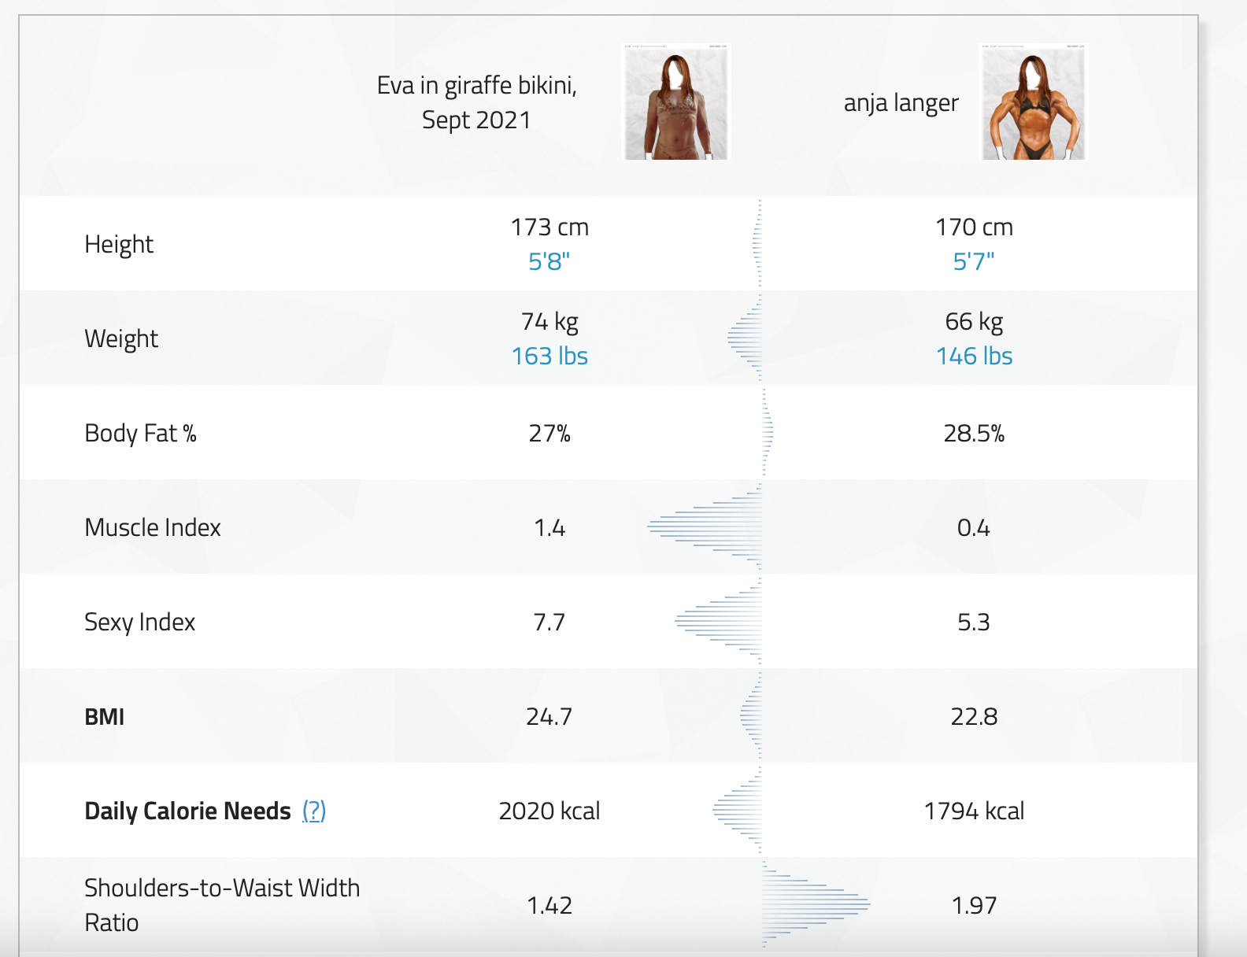Viewport: 1247px width, 957px height.
Task: Click anja's 28.5% body fat value
Action: 974,434
